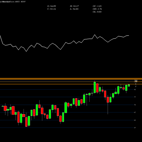Screen dimensions: 142x142
Task: Click the '57' price axis label
Action: pos(135,128)
